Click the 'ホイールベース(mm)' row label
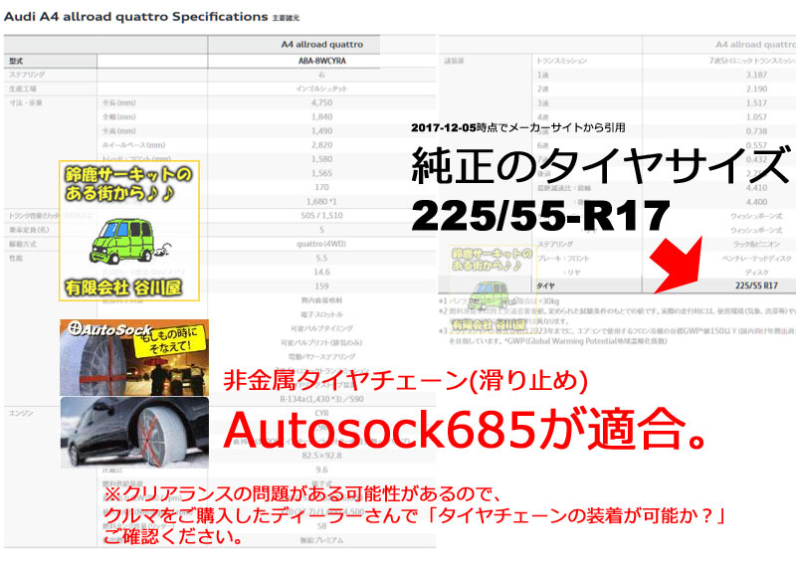 [x=134, y=145]
